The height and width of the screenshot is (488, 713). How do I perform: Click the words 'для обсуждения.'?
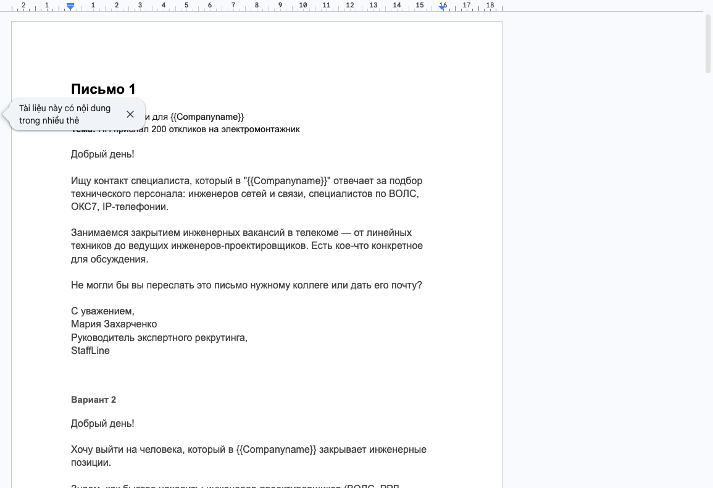(x=110, y=259)
